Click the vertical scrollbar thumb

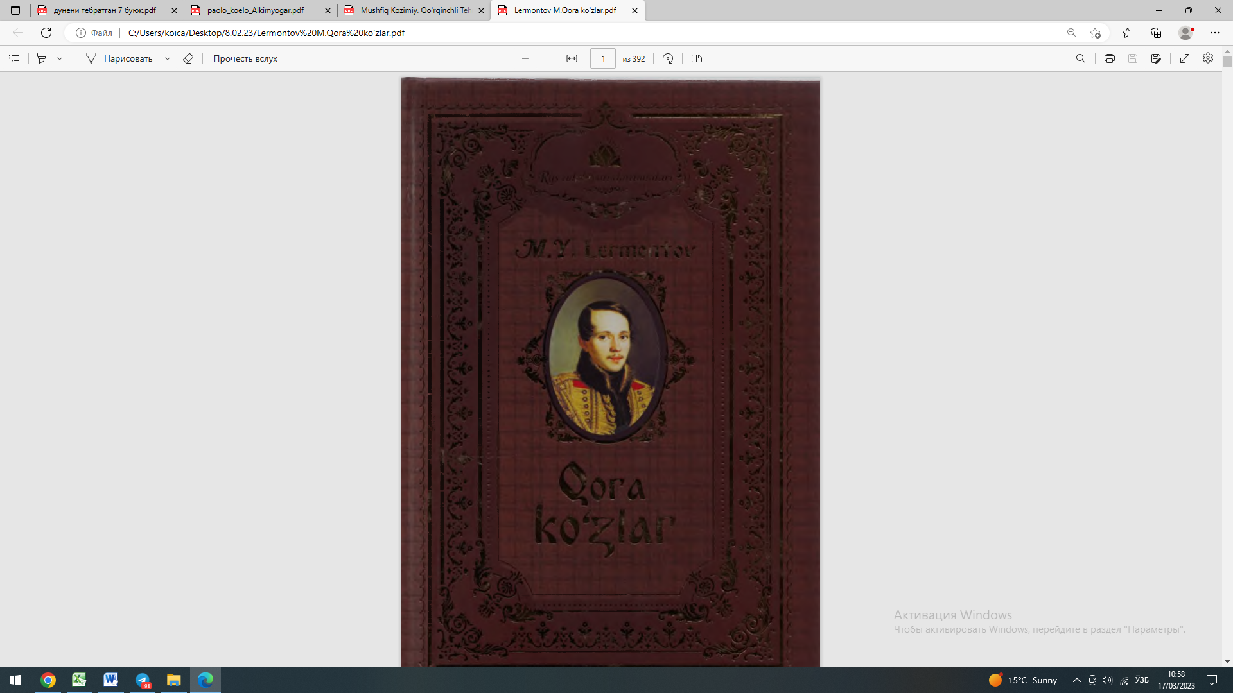point(1227,62)
